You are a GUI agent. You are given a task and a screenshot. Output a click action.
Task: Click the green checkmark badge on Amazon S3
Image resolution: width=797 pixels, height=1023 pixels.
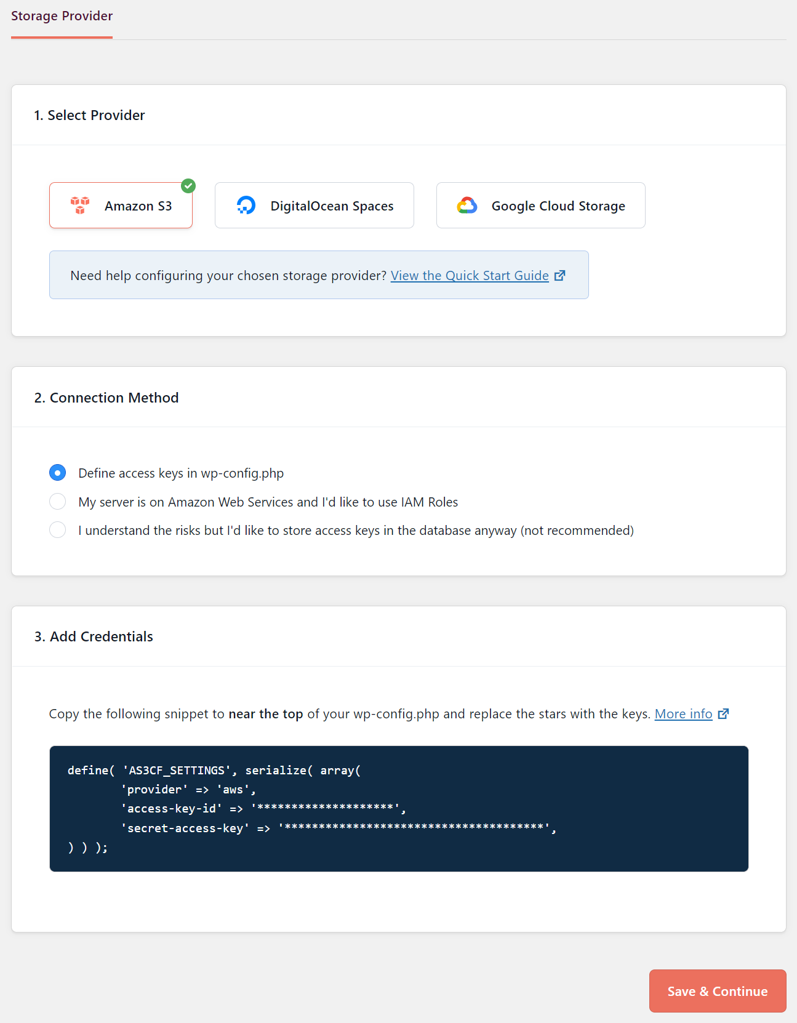coord(188,185)
